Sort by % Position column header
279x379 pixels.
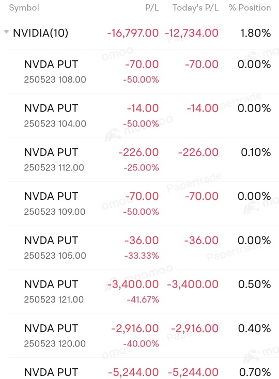coord(250,8)
